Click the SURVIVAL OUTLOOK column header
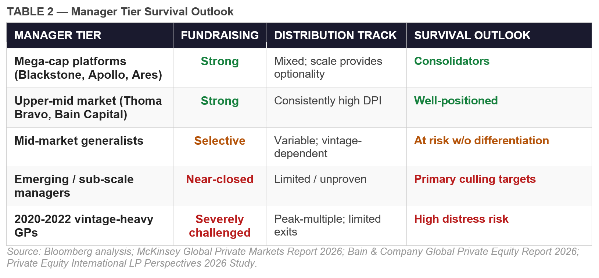 point(472,35)
